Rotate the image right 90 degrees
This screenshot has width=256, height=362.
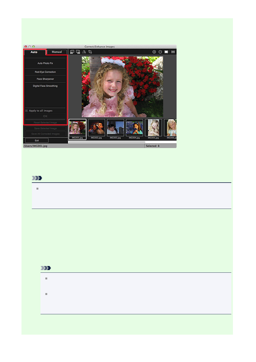[78, 52]
